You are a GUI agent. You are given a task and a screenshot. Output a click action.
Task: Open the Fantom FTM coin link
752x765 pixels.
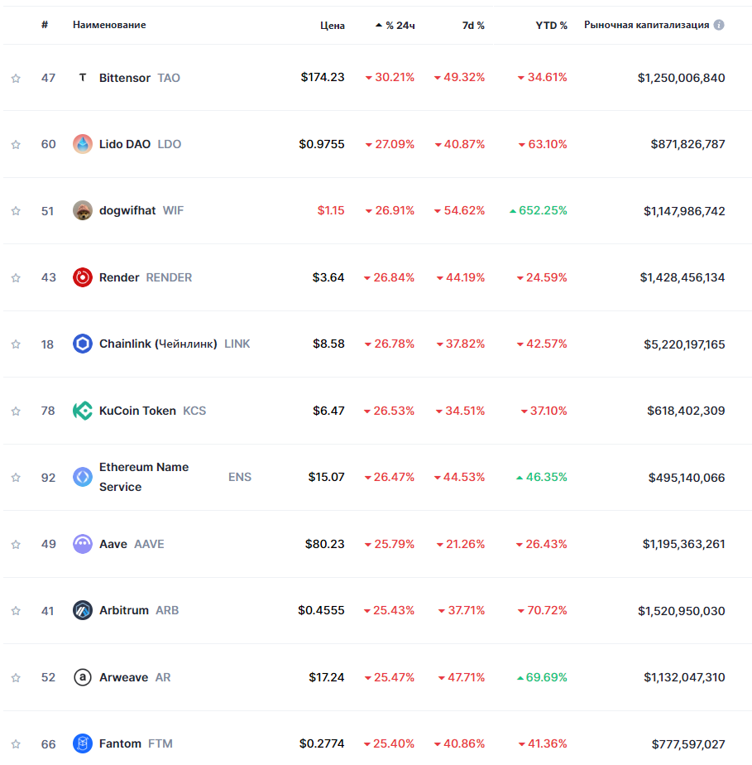point(120,743)
